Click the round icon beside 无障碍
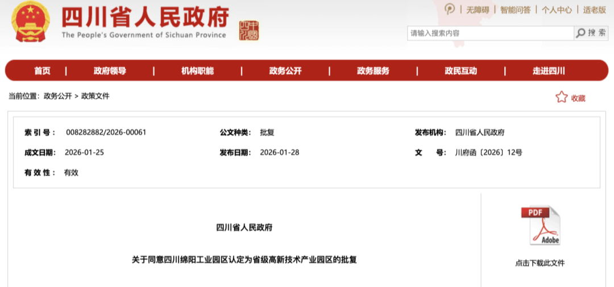614x287 pixels. coord(450,9)
